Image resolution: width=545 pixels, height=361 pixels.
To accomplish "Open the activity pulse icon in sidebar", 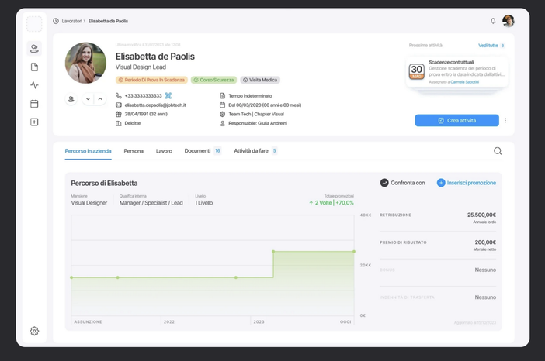I will 34,85.
